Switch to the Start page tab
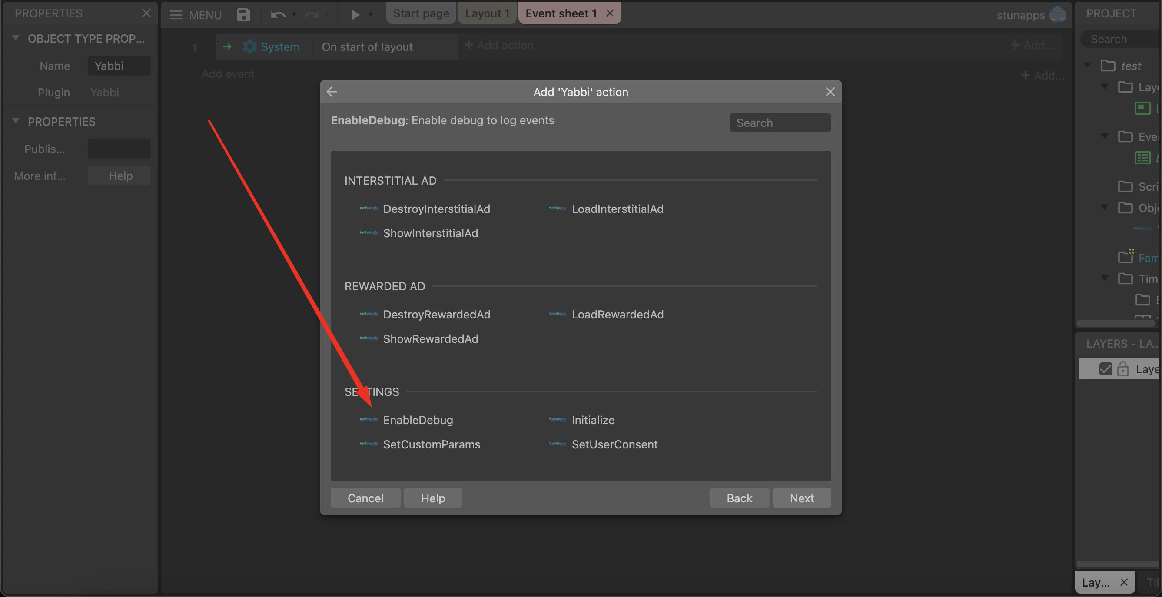The width and height of the screenshot is (1162, 597). click(421, 13)
